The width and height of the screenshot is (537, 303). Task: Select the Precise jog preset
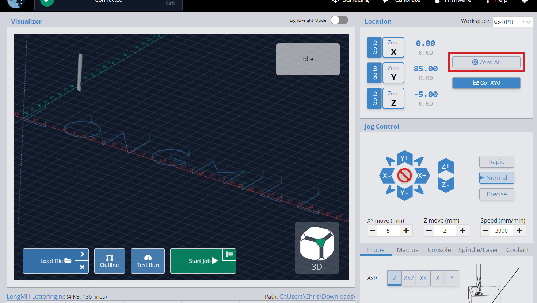pyautogui.click(x=496, y=194)
